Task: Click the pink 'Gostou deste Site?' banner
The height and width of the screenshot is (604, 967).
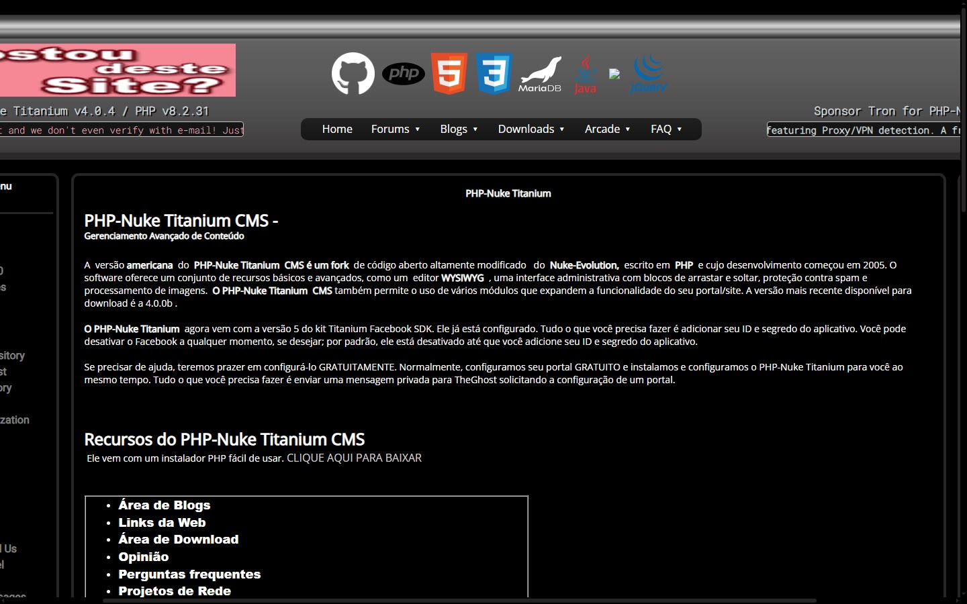Action: click(x=118, y=70)
